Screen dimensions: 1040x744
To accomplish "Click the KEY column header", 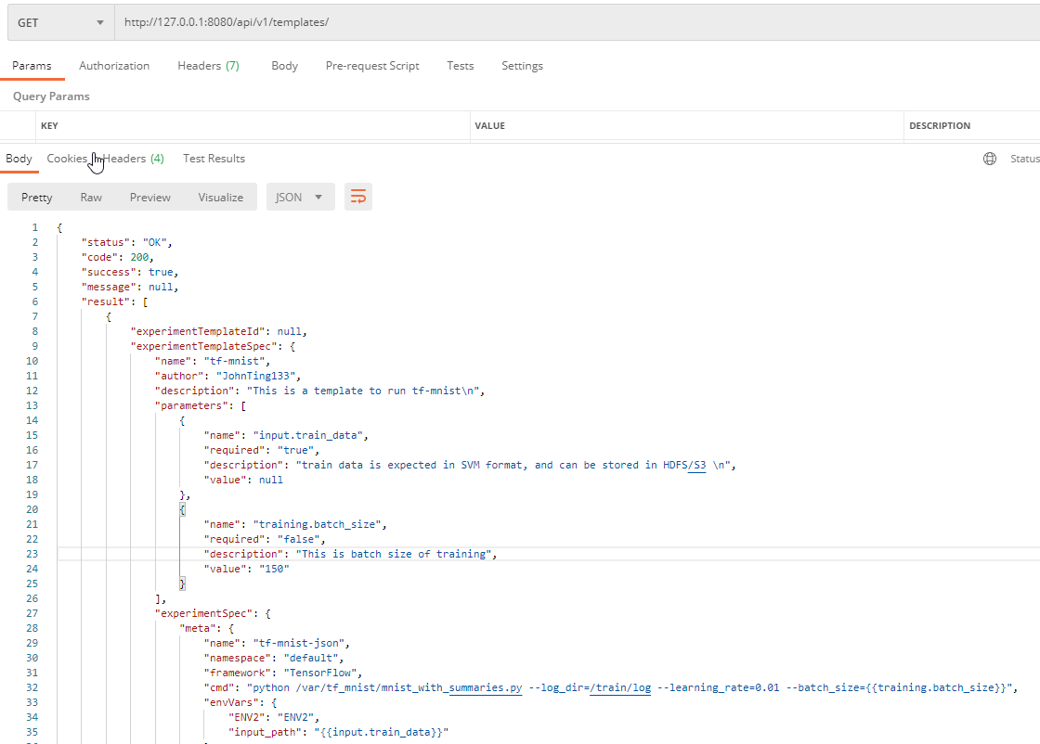I will pyautogui.click(x=50, y=125).
